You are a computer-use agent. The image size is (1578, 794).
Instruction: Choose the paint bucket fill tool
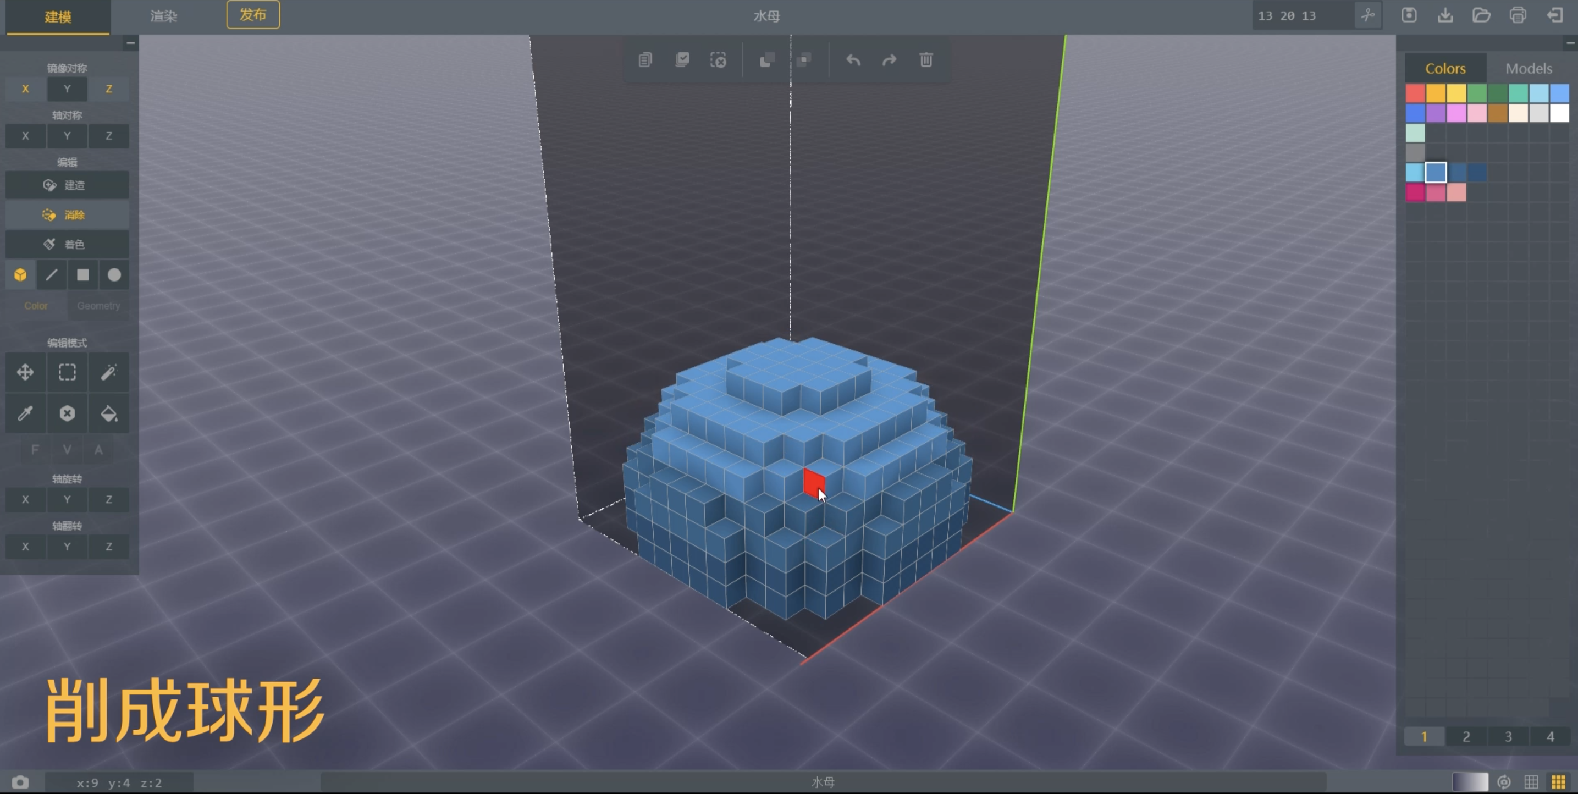[108, 413]
